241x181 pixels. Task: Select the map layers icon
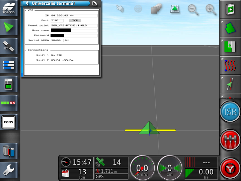(x=156, y=9)
